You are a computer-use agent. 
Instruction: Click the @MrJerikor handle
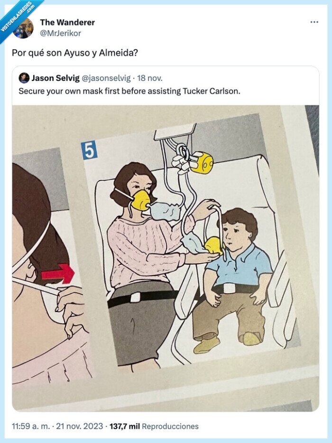(60, 33)
